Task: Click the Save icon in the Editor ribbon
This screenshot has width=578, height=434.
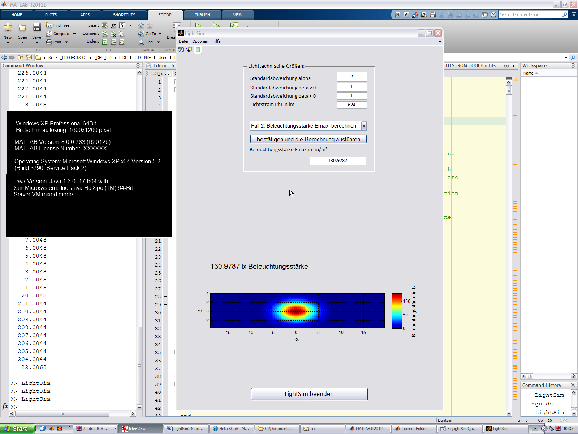Action: [36, 27]
